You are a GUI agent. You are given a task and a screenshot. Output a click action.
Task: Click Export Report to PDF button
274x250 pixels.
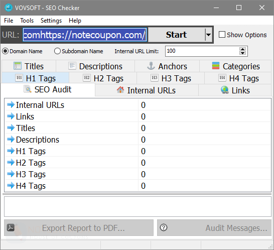pos(79,228)
